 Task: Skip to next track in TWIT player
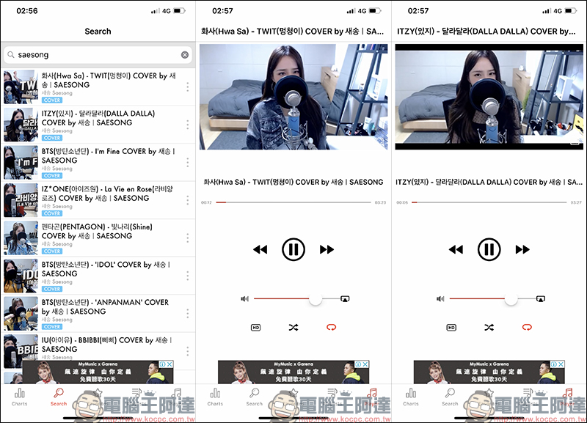point(327,249)
